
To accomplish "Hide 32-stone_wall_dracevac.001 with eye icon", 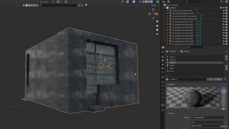I will point(223,10).
